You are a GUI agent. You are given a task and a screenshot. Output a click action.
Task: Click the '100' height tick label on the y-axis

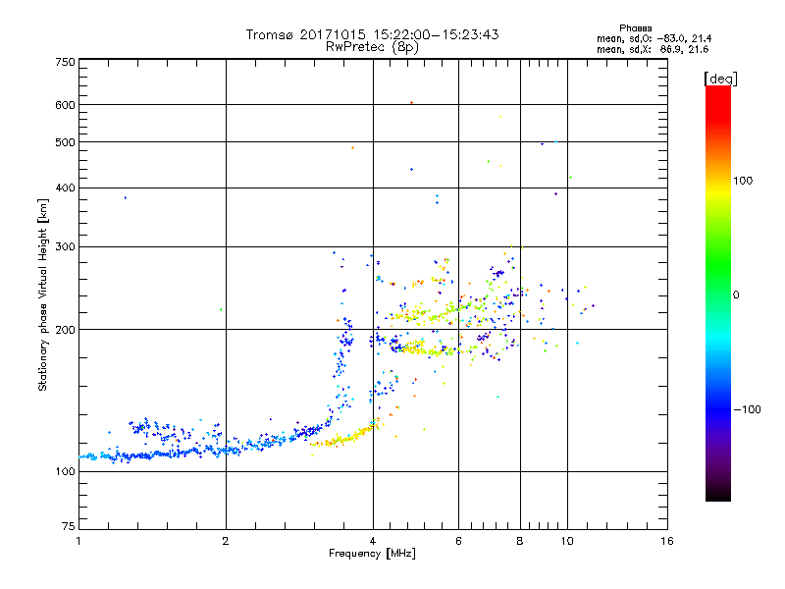tap(65, 472)
